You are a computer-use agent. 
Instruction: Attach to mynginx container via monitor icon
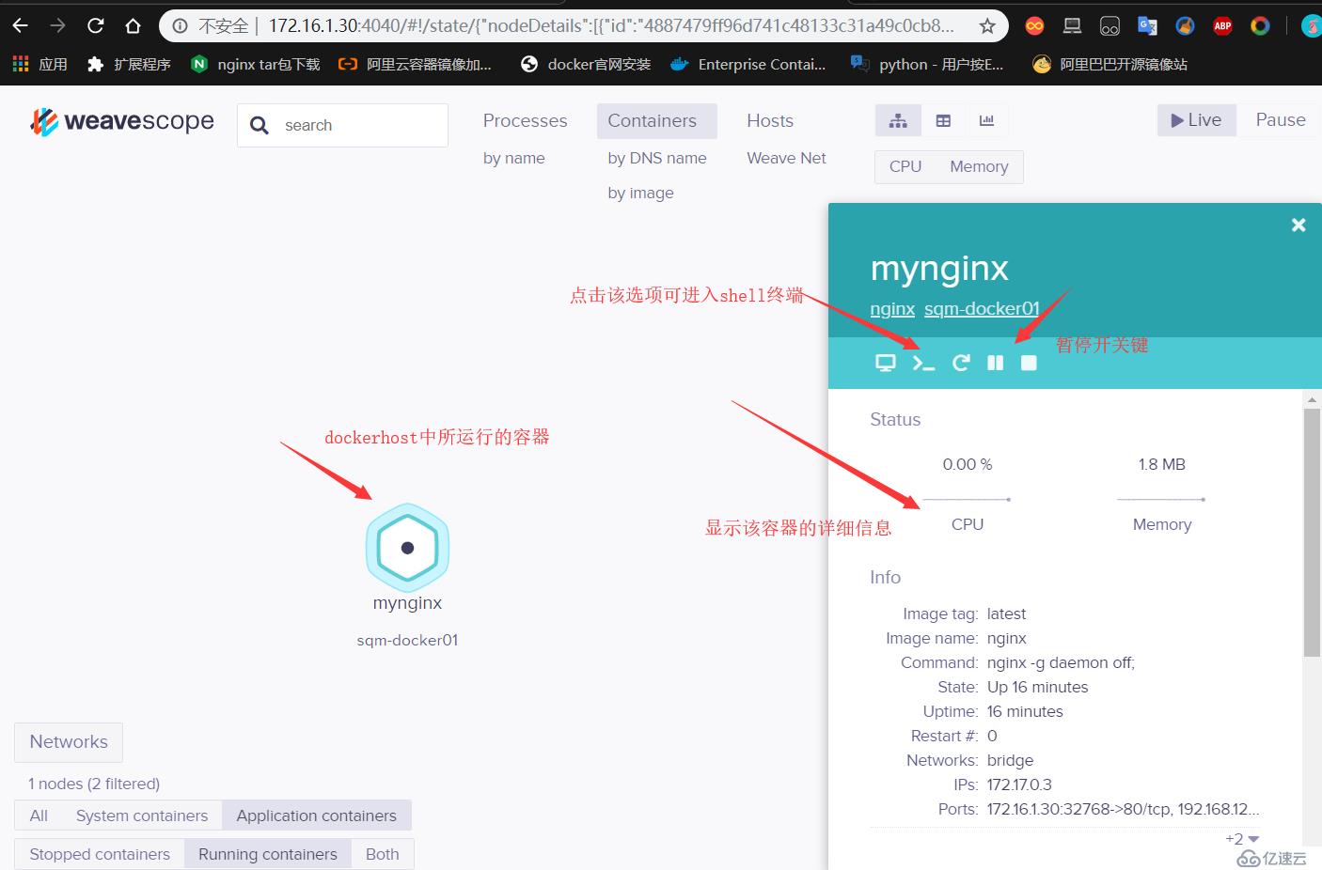coord(886,364)
